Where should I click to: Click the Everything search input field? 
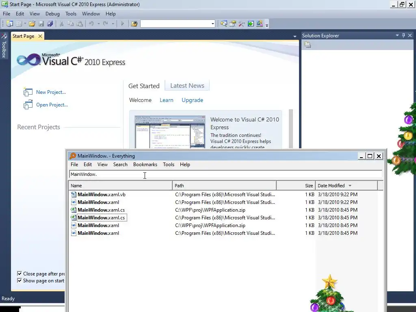pyautogui.click(x=225, y=174)
